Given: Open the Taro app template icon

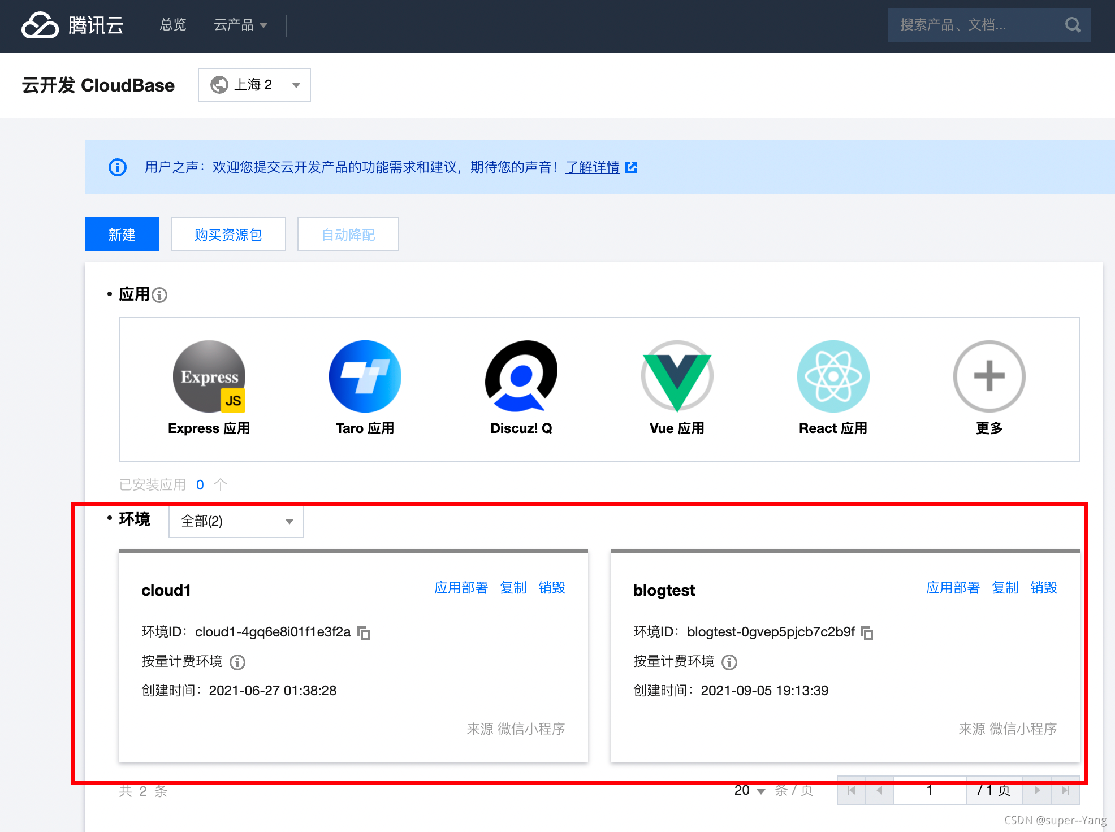Looking at the screenshot, I should [365, 376].
